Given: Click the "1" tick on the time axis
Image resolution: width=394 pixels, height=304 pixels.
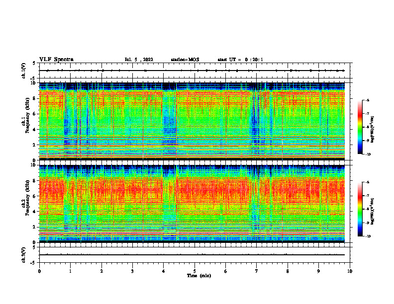Looking at the screenshot, I should 70,271.
